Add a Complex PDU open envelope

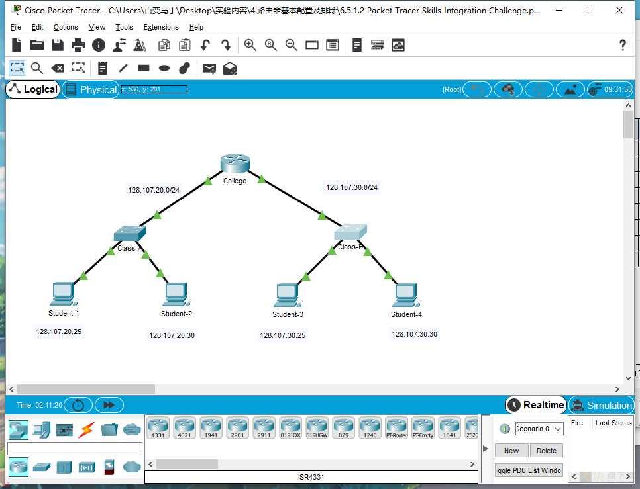(230, 68)
